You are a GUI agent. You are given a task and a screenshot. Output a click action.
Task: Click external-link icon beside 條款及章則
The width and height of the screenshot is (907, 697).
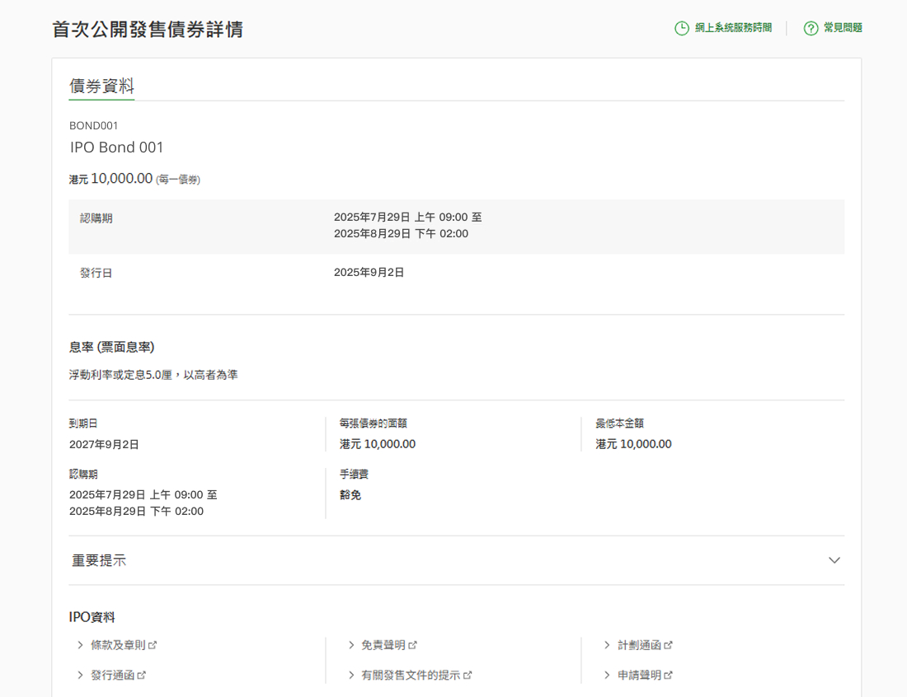click(x=153, y=645)
